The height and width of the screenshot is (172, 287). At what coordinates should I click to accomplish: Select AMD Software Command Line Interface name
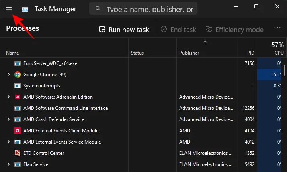(66, 108)
